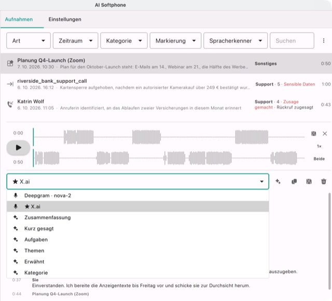Click the Sensible Daten flag label
The width and height of the screenshot is (332, 301).
point(299,84)
